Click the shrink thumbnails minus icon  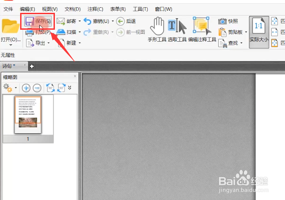click(37, 88)
